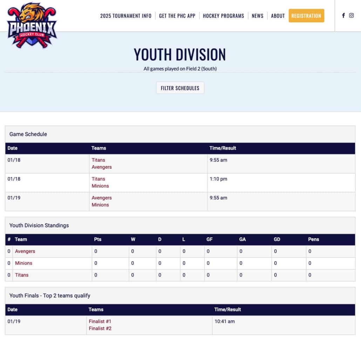Screen dimensions: 361x339
Task: Select Get the PHC App menu item
Action: click(x=177, y=16)
